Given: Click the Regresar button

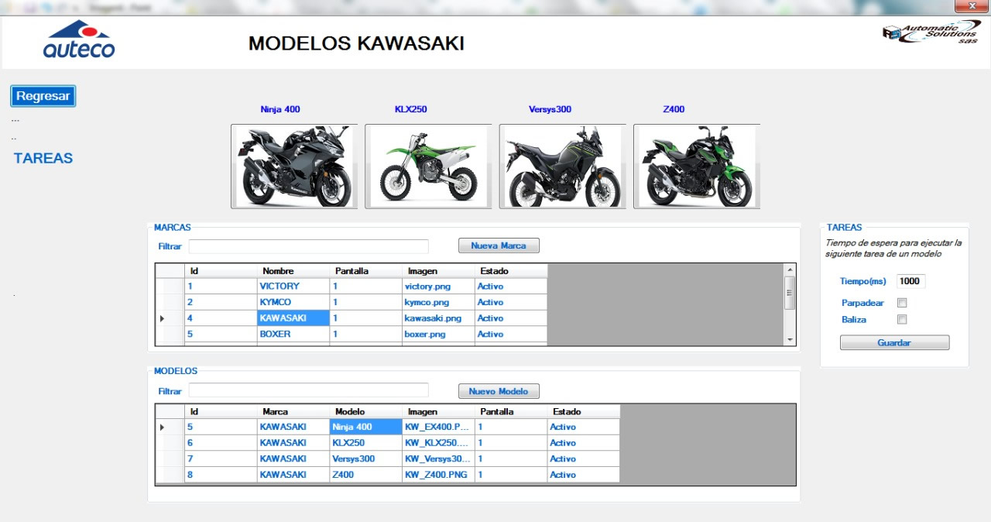Looking at the screenshot, I should [43, 96].
